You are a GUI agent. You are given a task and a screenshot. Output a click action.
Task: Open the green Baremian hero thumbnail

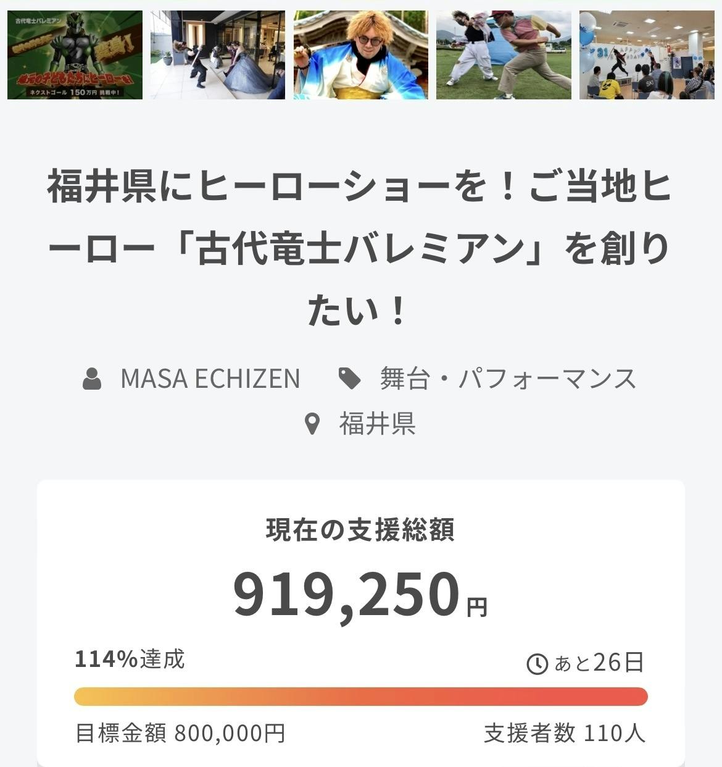[75, 55]
